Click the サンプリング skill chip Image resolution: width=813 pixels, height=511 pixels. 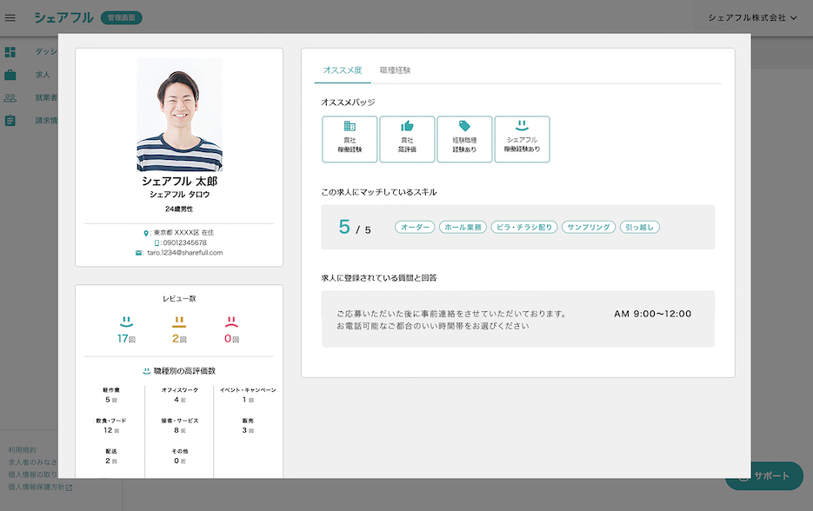(589, 227)
